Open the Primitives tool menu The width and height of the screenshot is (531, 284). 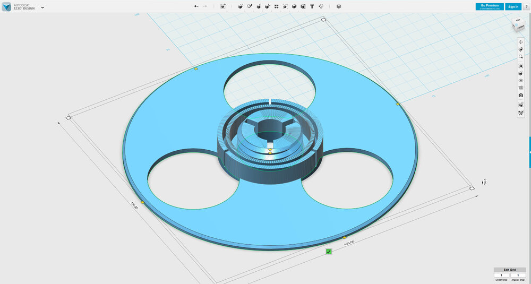(x=240, y=6)
